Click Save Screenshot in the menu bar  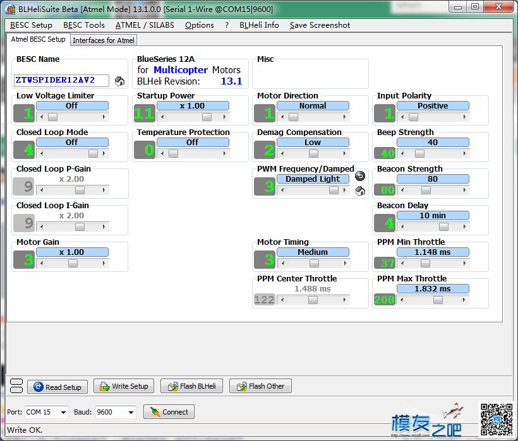click(320, 25)
